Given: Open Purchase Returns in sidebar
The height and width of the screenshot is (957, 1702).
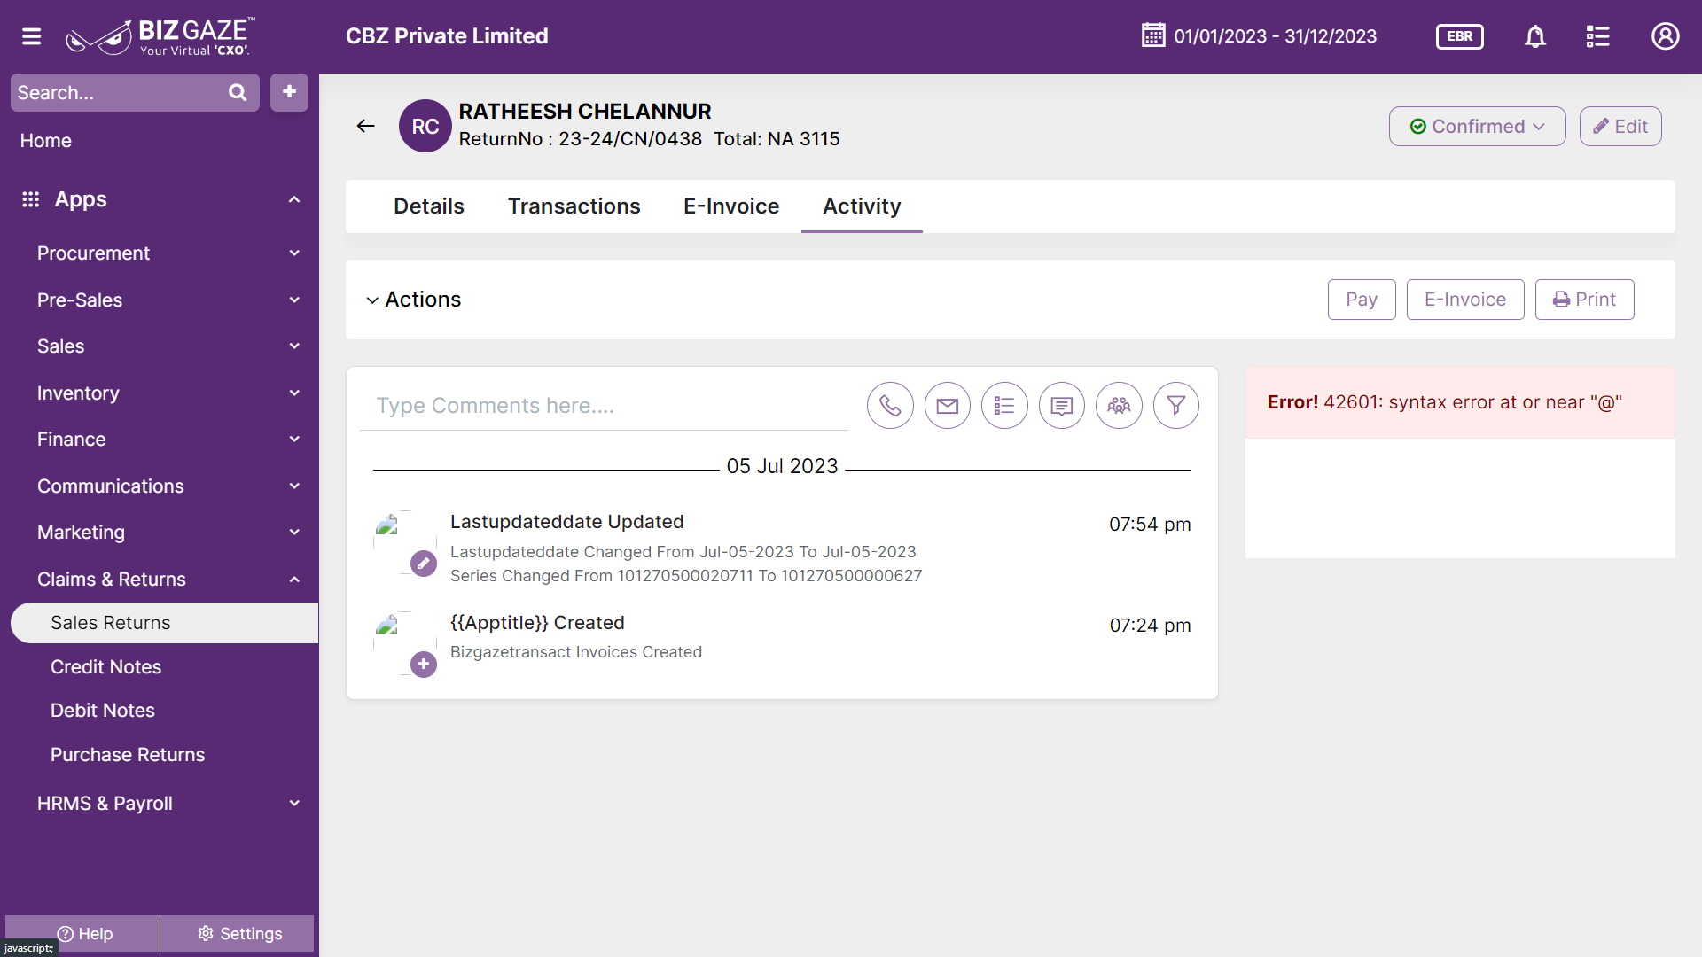Looking at the screenshot, I should pyautogui.click(x=128, y=755).
